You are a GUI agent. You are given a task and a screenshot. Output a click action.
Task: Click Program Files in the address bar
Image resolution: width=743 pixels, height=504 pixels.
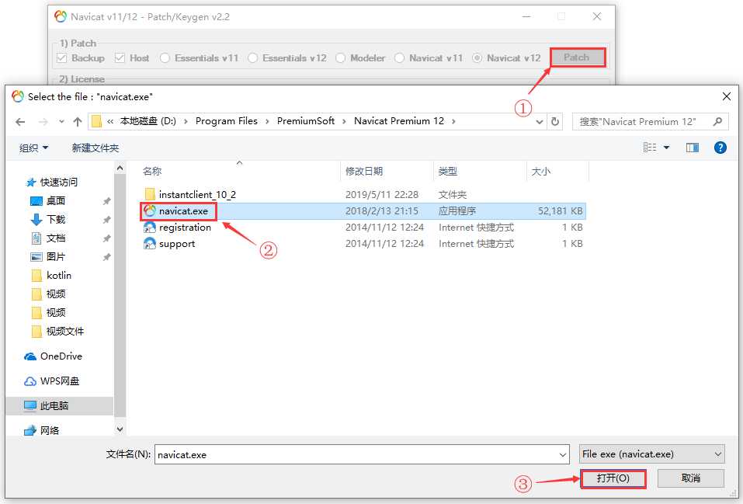click(x=227, y=121)
